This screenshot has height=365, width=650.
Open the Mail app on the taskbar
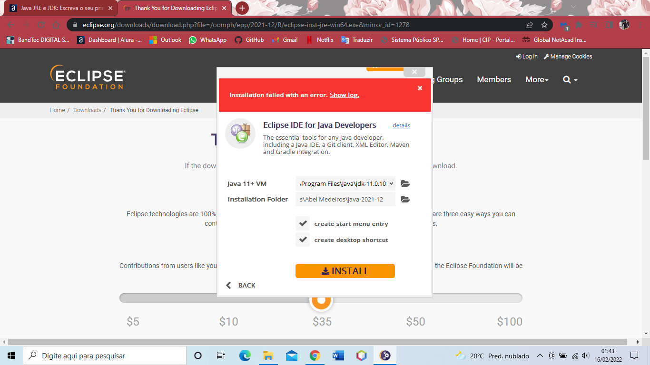291,355
